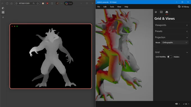The image size is (191, 107).
Task: Add this page to favorites star
Action: (x=38, y=3)
